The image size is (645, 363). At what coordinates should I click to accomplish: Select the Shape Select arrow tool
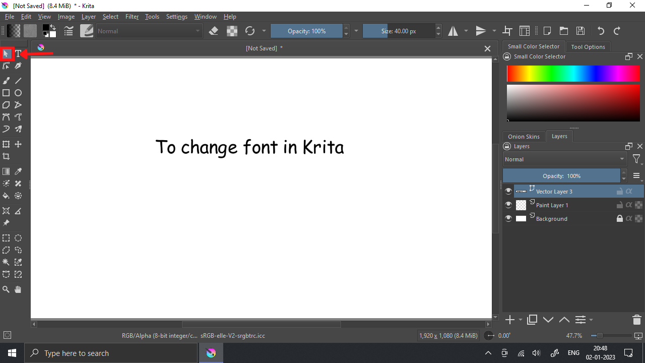6,53
